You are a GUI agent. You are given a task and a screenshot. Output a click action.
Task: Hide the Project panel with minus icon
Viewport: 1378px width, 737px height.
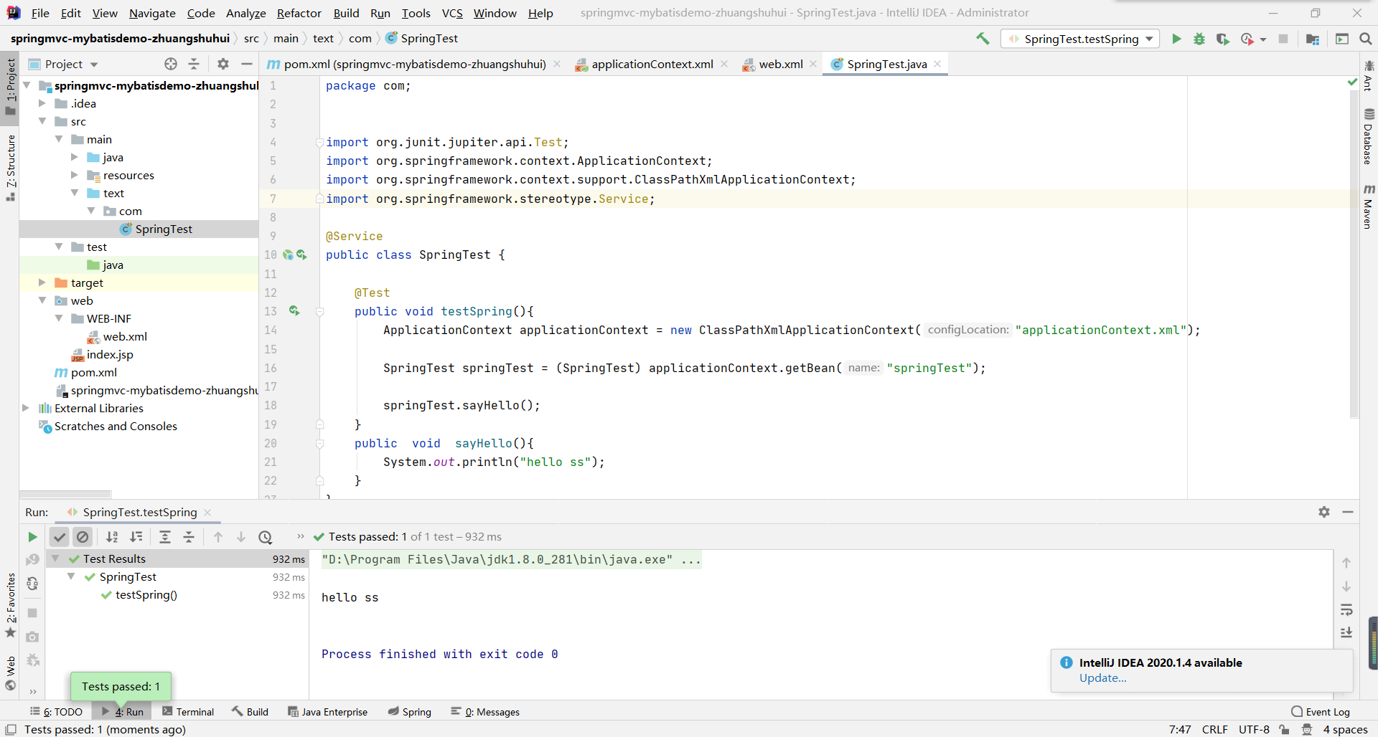(x=247, y=64)
